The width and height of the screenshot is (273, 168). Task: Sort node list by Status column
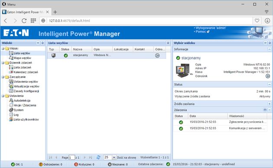point(65,49)
